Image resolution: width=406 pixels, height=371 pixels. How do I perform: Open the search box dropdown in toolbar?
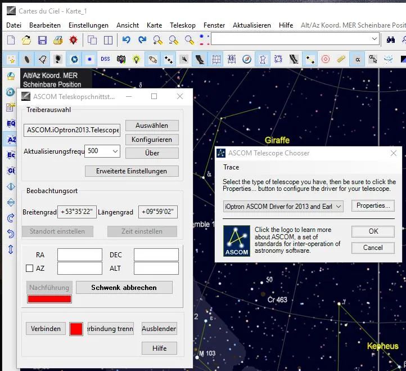(x=375, y=39)
